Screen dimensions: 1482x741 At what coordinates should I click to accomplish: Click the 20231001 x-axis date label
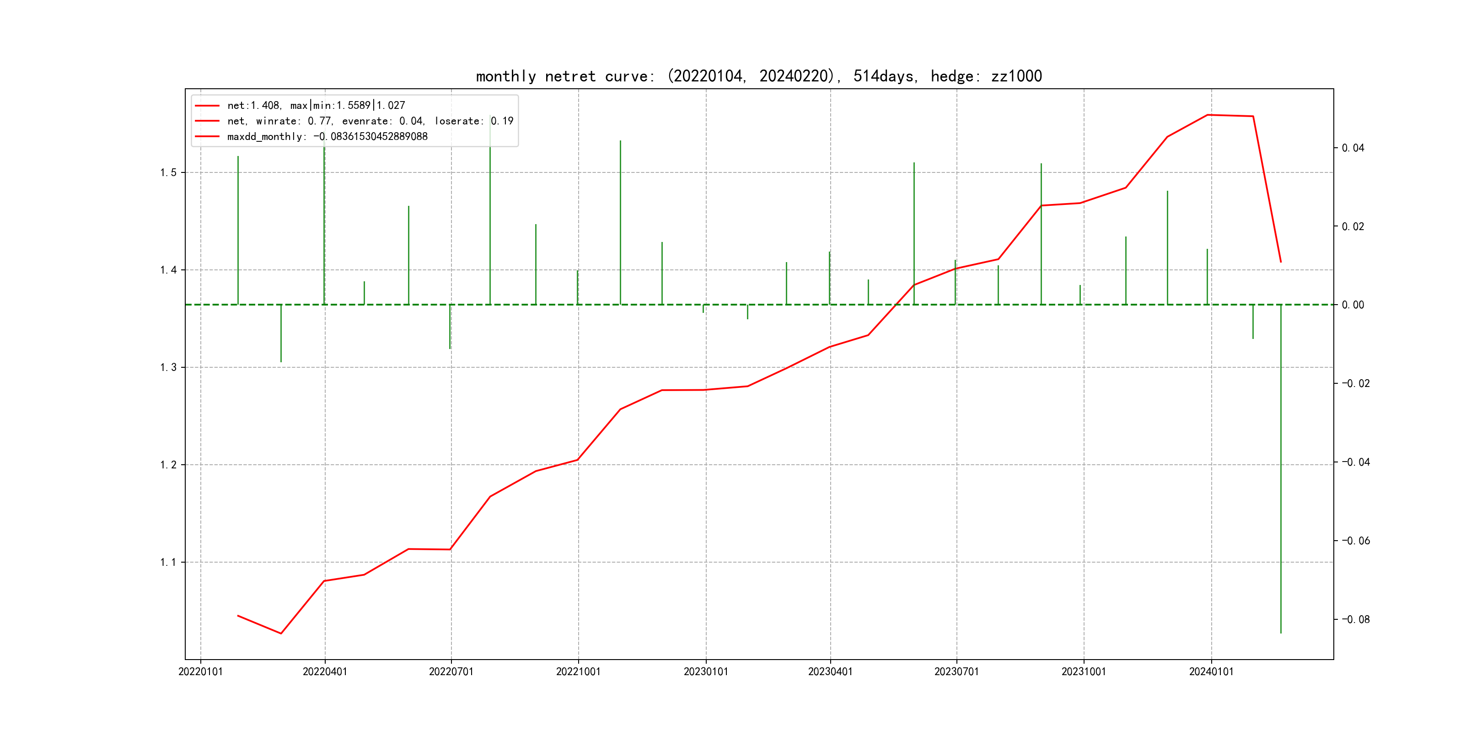1083,671
